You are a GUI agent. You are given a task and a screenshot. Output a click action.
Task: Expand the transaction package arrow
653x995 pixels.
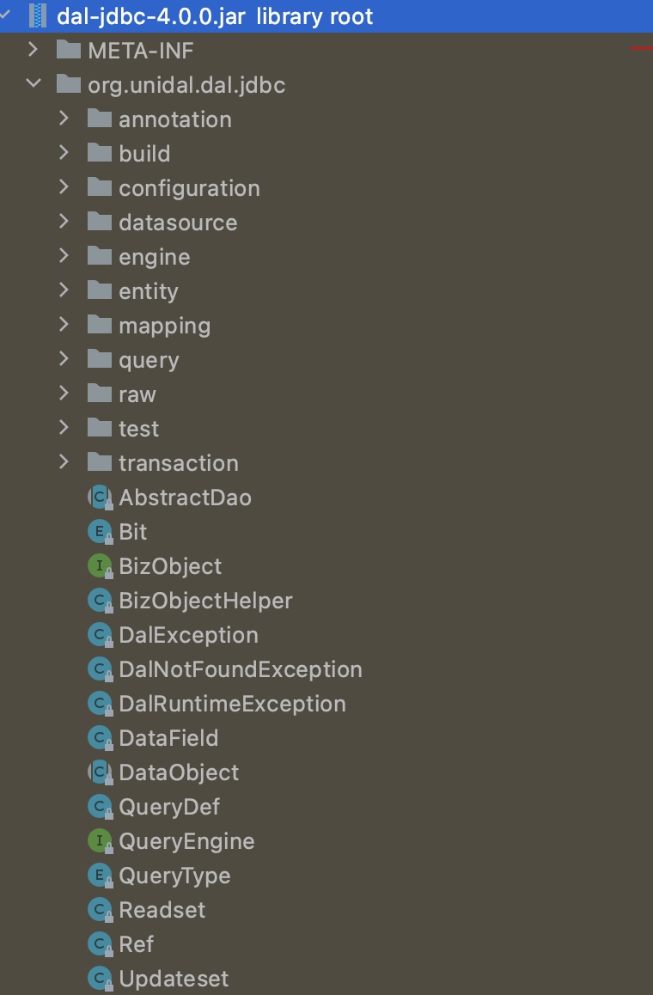[64, 462]
